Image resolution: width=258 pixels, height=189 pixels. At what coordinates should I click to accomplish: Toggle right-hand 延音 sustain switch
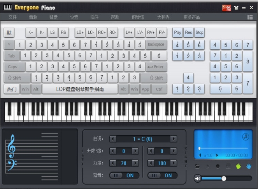tap(162, 175)
